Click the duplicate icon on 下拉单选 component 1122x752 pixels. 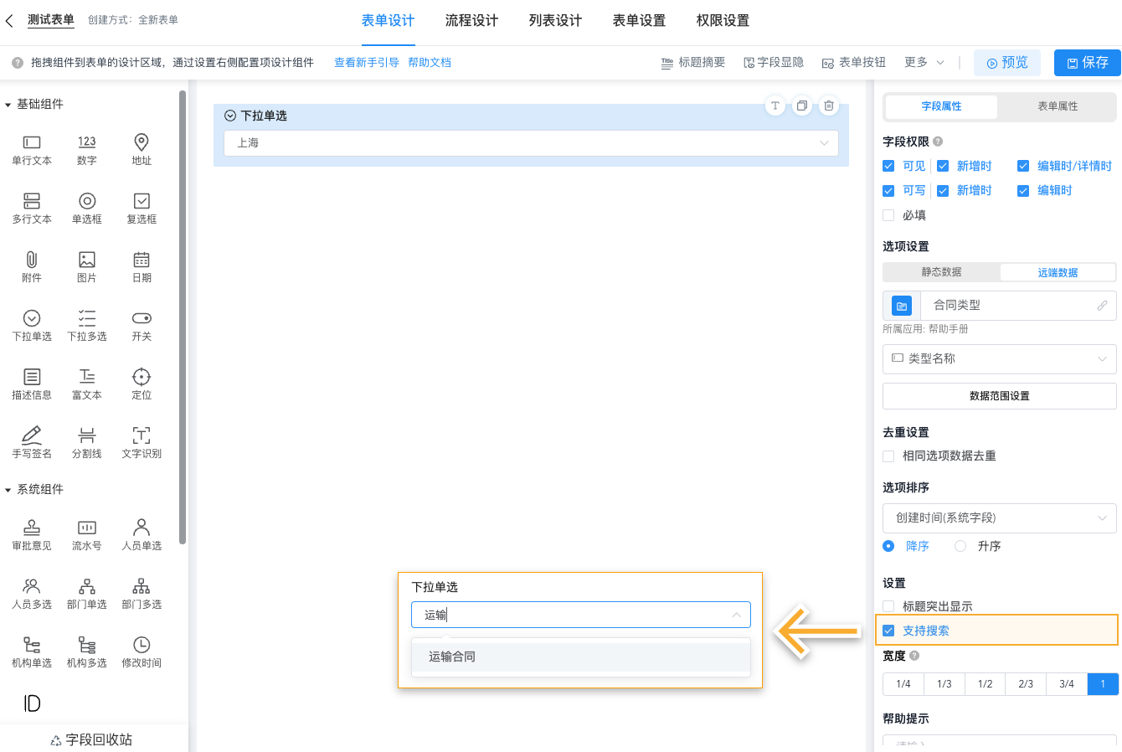[x=802, y=106]
